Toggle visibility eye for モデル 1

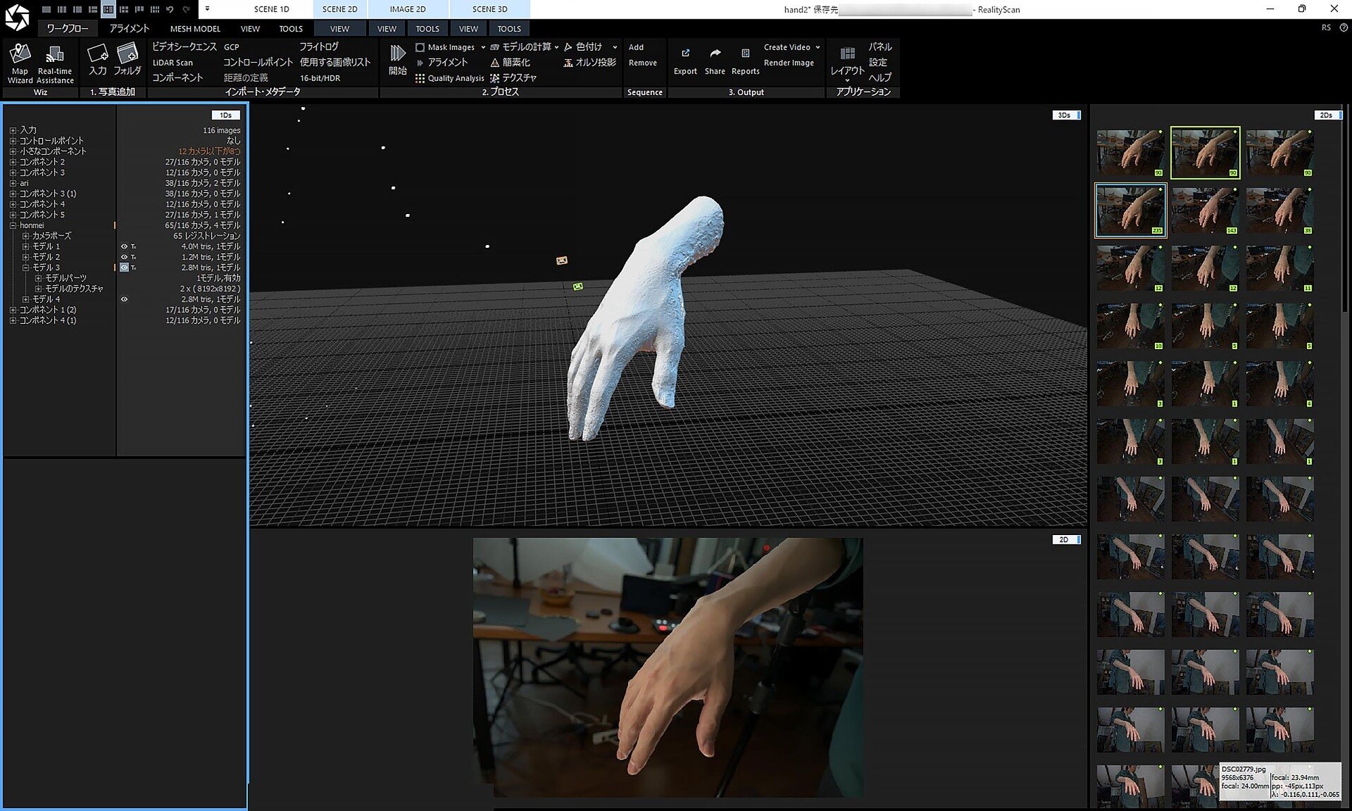(124, 246)
